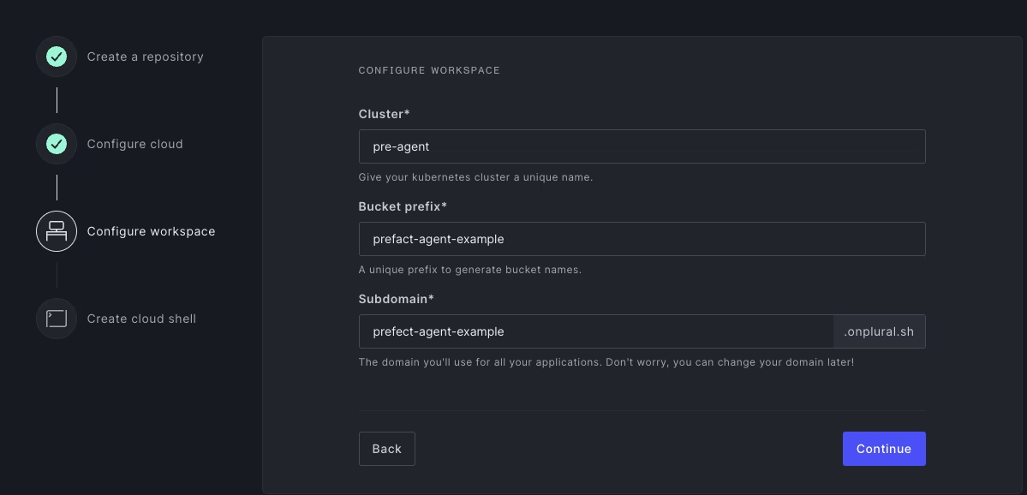Focus the Bucket prefix input field
This screenshot has width=1027, height=495.
pyautogui.click(x=642, y=239)
